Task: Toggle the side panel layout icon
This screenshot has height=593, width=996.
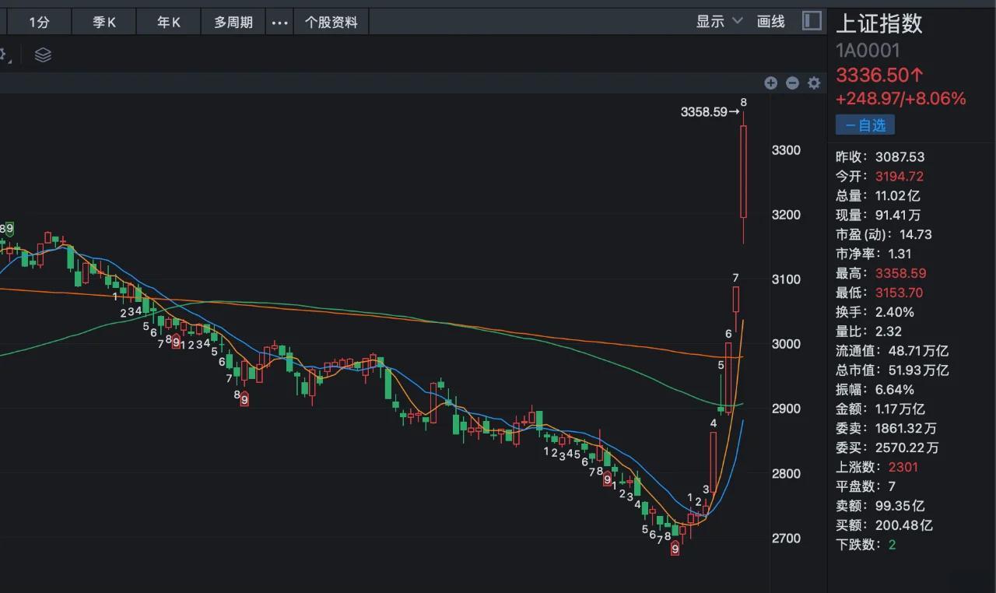Action: pyautogui.click(x=812, y=21)
